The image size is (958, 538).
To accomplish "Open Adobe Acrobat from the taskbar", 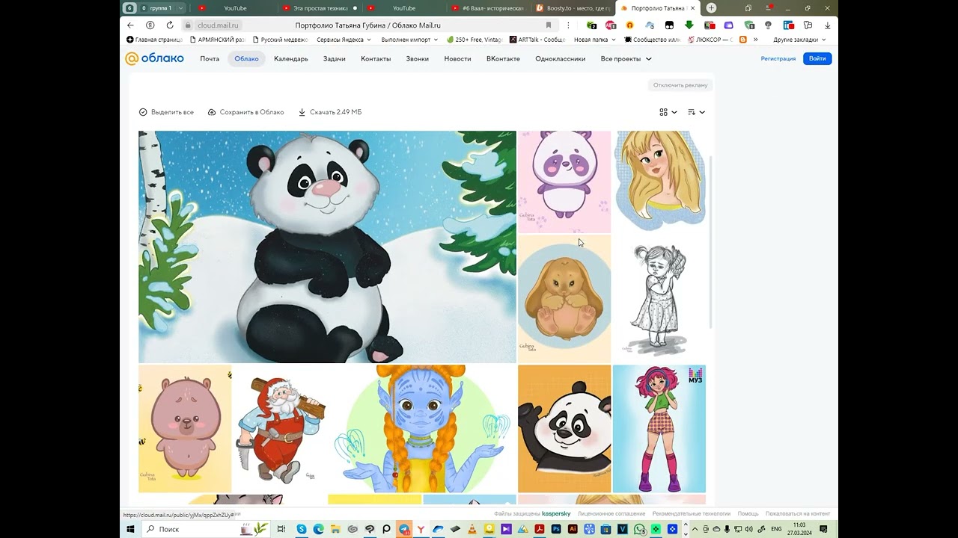I will click(x=540, y=529).
